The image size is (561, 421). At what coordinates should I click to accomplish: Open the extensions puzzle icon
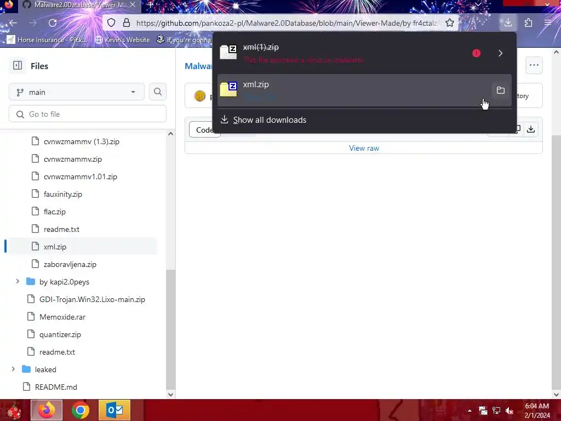[x=528, y=23]
